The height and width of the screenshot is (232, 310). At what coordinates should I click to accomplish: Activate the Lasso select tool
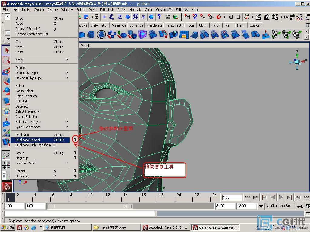click(6, 60)
